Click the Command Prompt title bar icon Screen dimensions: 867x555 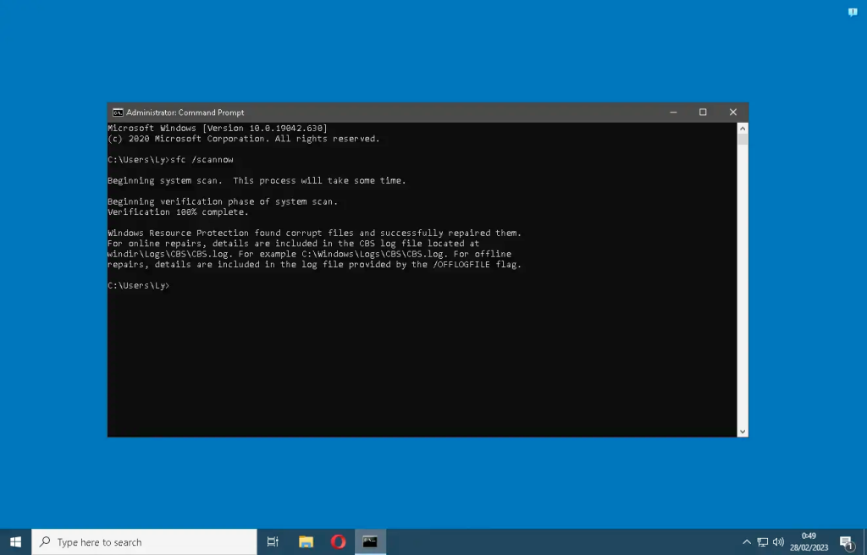[x=118, y=113]
